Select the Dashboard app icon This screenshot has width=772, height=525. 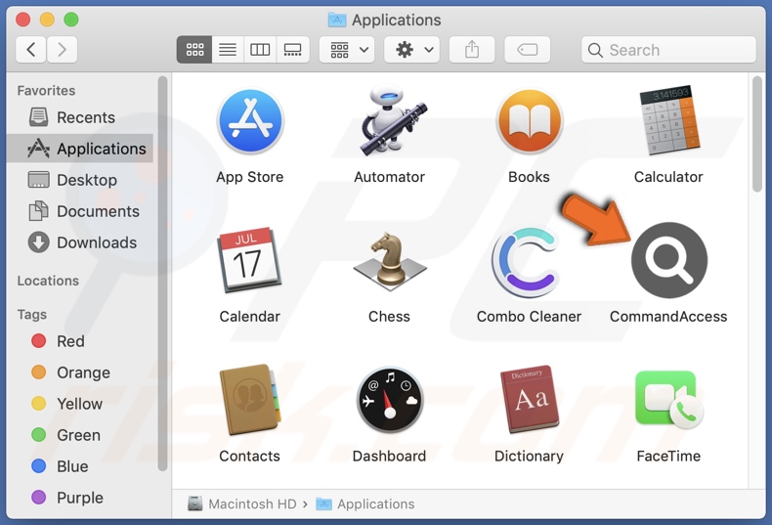coord(390,400)
